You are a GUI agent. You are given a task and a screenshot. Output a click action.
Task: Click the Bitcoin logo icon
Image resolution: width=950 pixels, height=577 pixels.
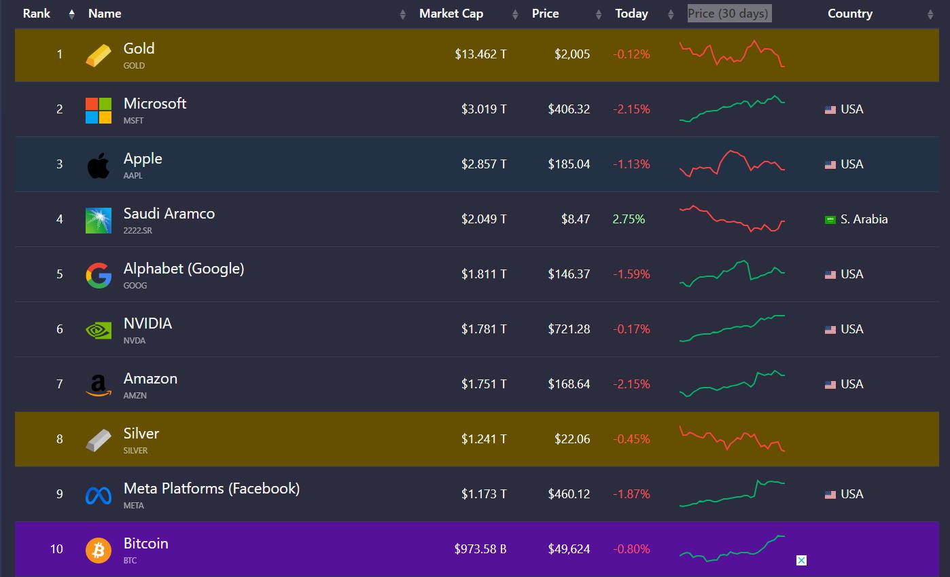tap(99, 550)
